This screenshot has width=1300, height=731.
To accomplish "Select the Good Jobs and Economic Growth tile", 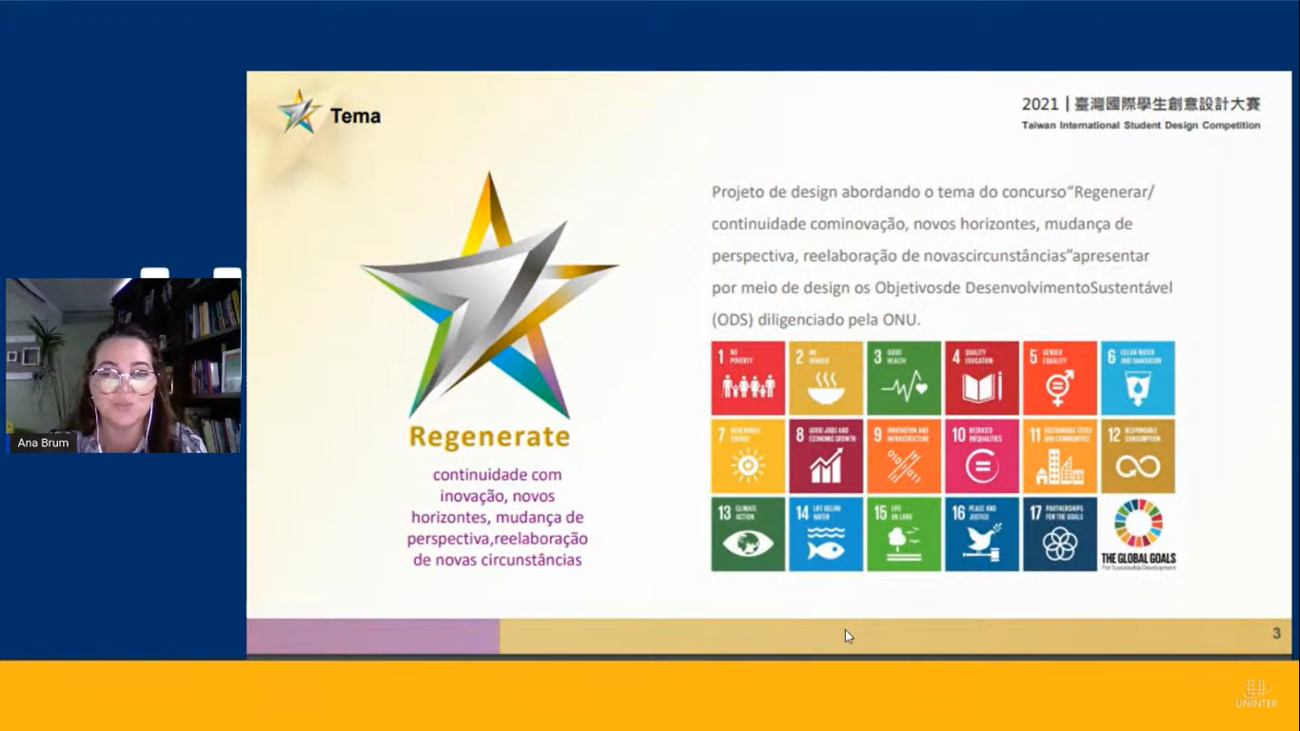I will click(826, 456).
